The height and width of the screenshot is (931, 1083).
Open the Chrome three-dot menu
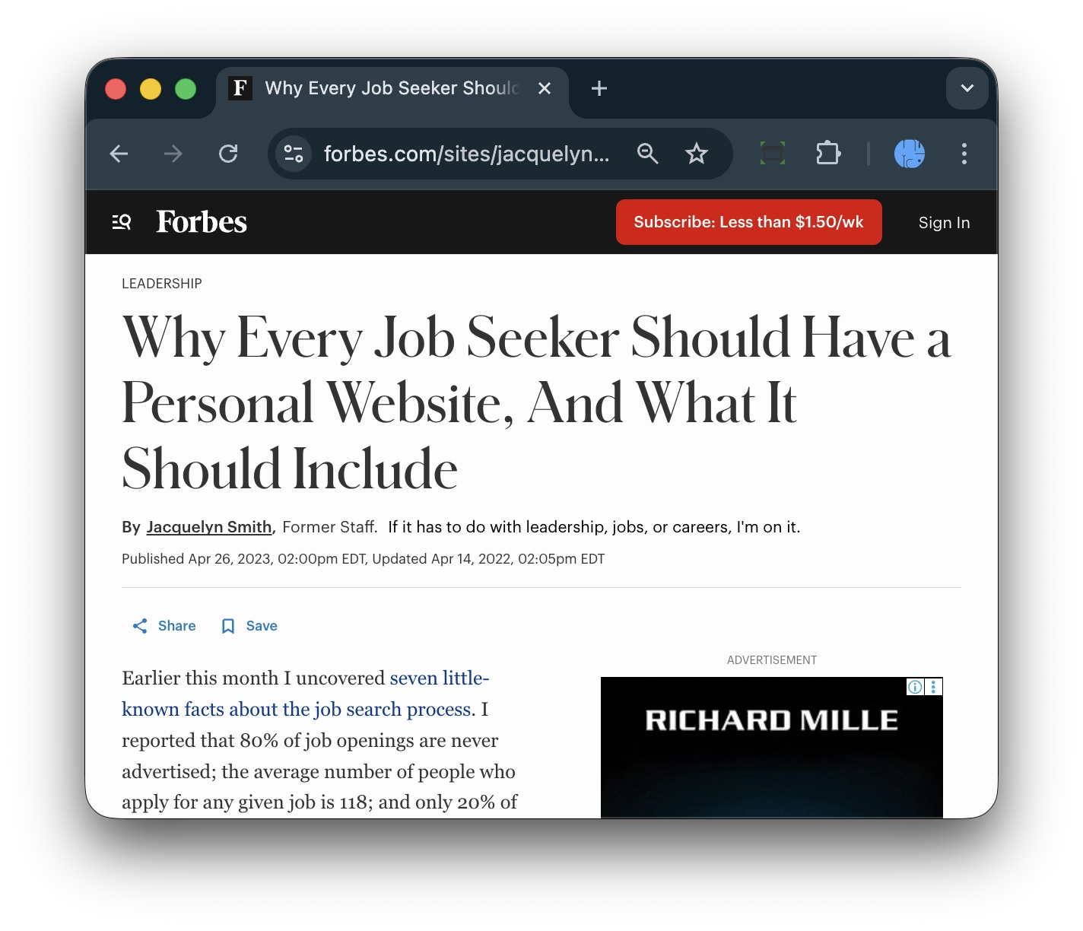964,154
